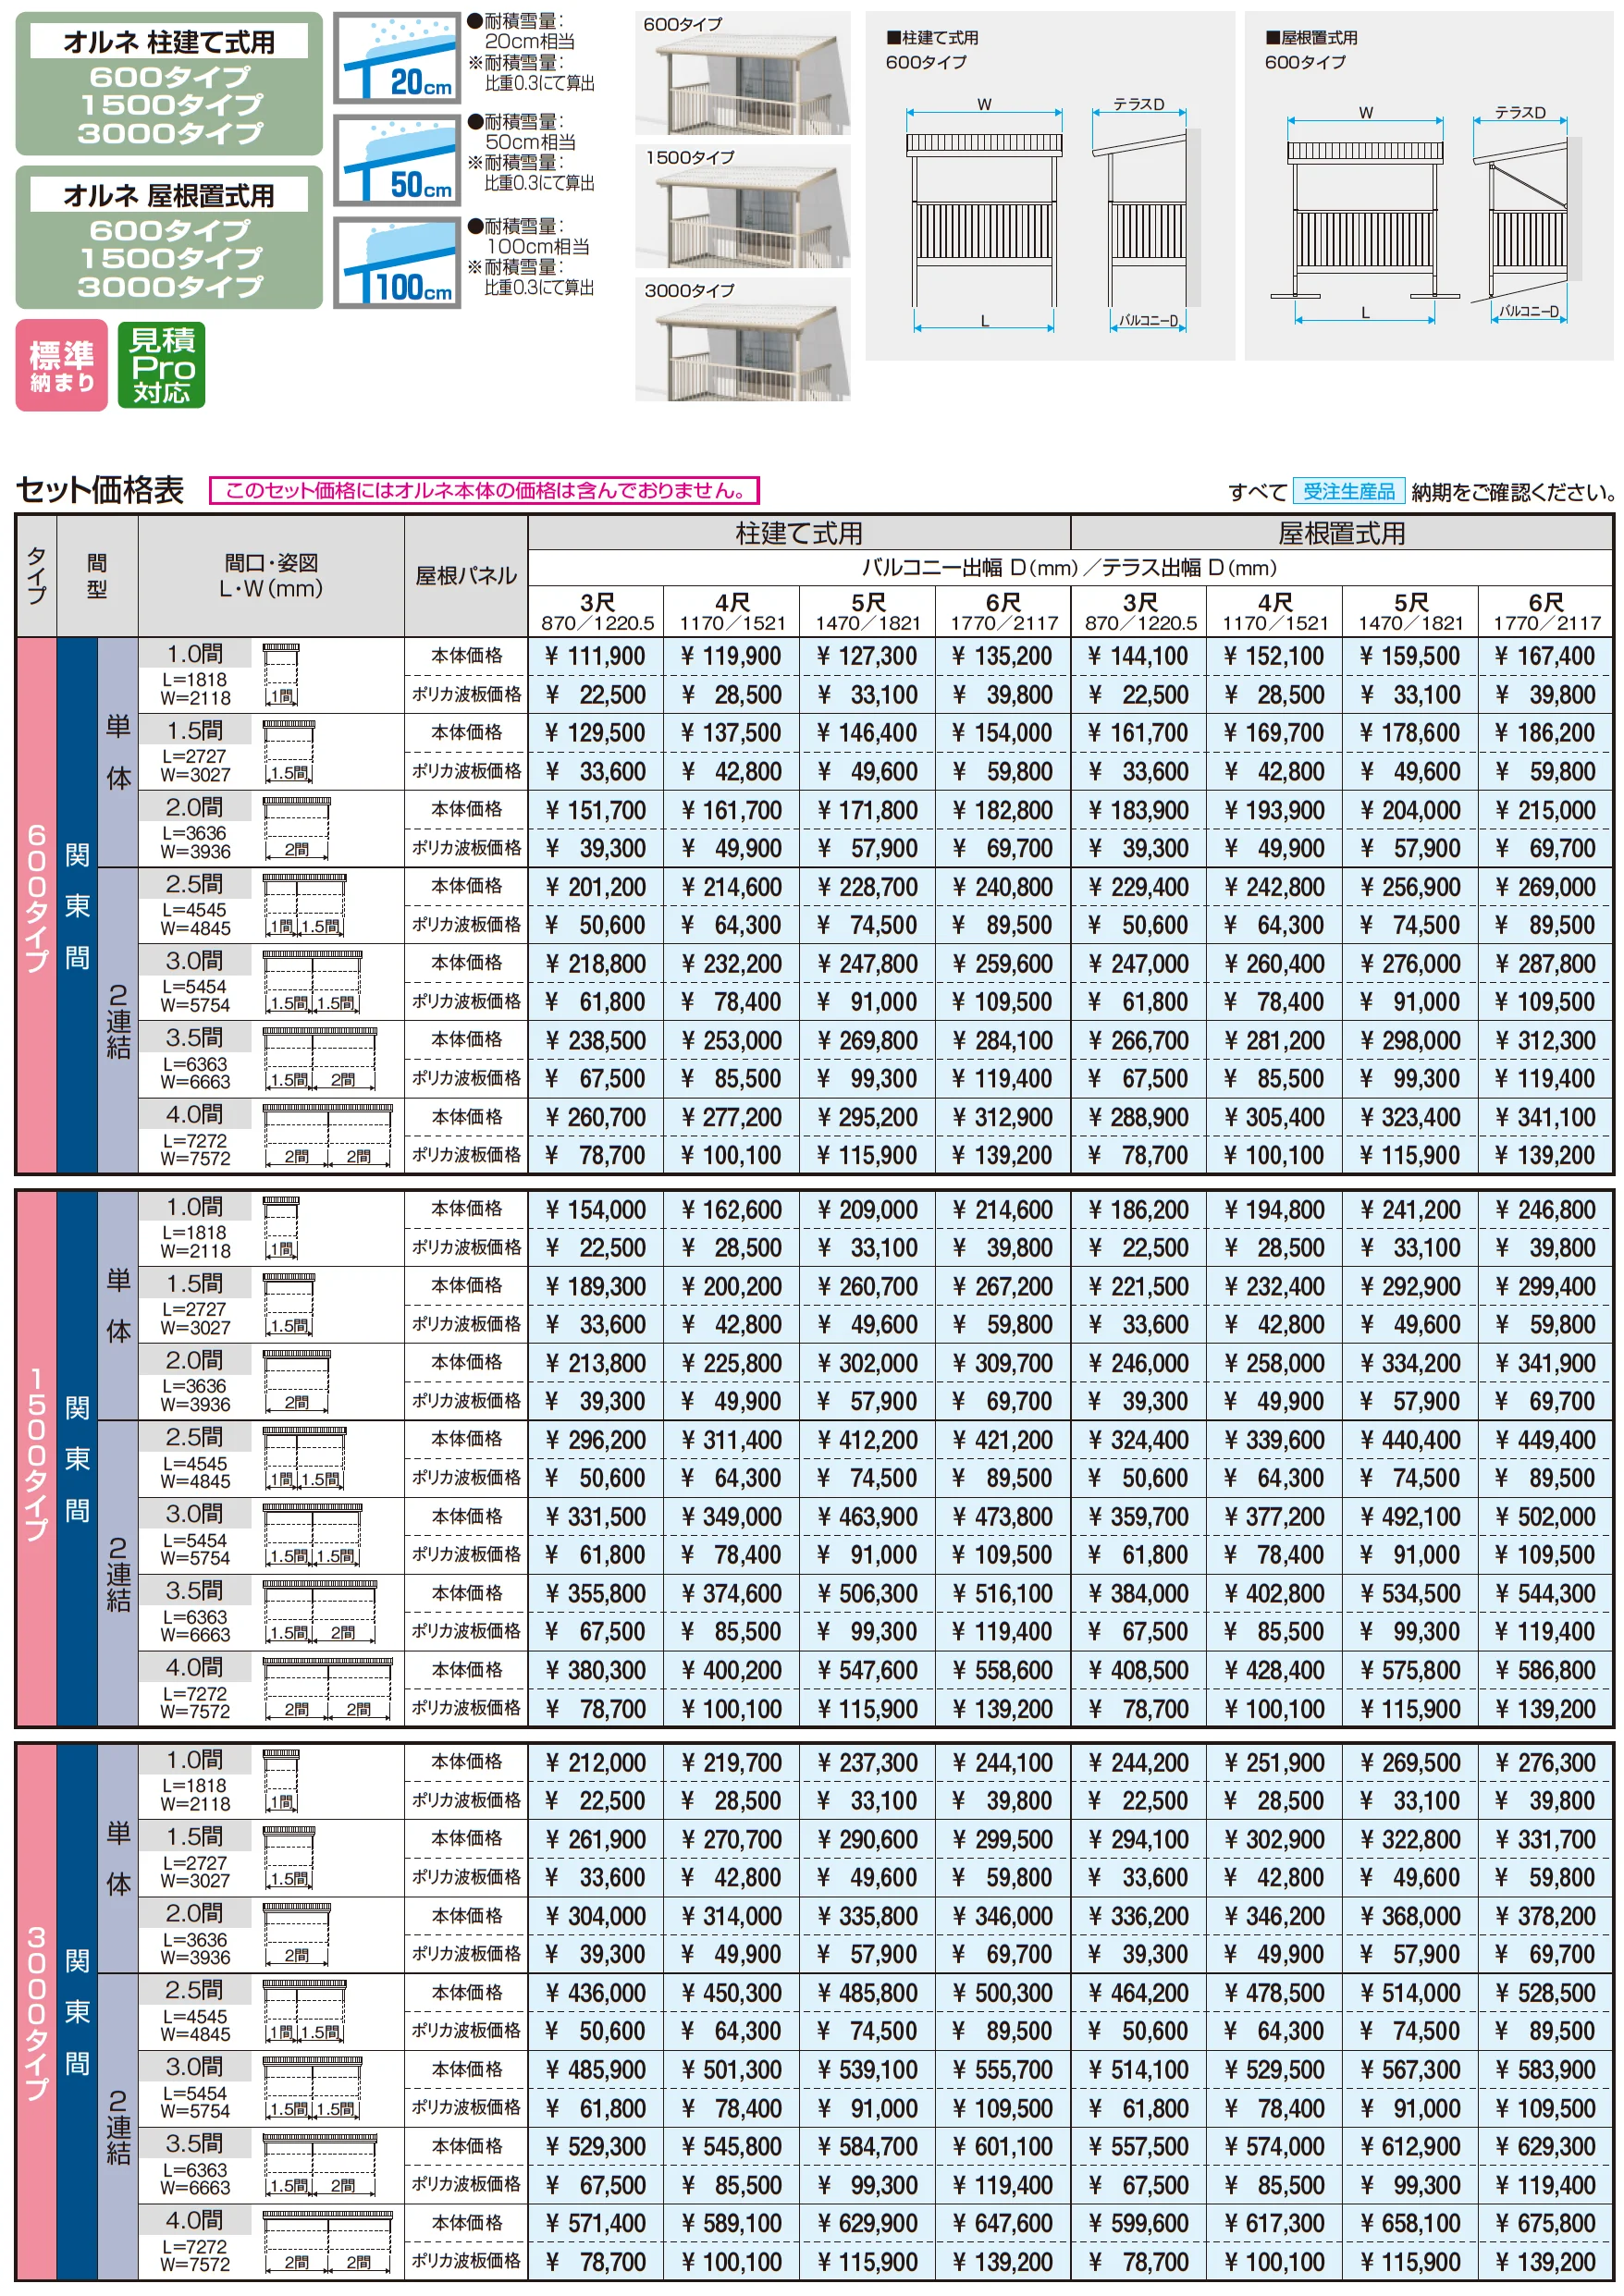Click the セット価格表 heading
Image resolution: width=1624 pixels, height=2296 pixels.
coord(100,490)
